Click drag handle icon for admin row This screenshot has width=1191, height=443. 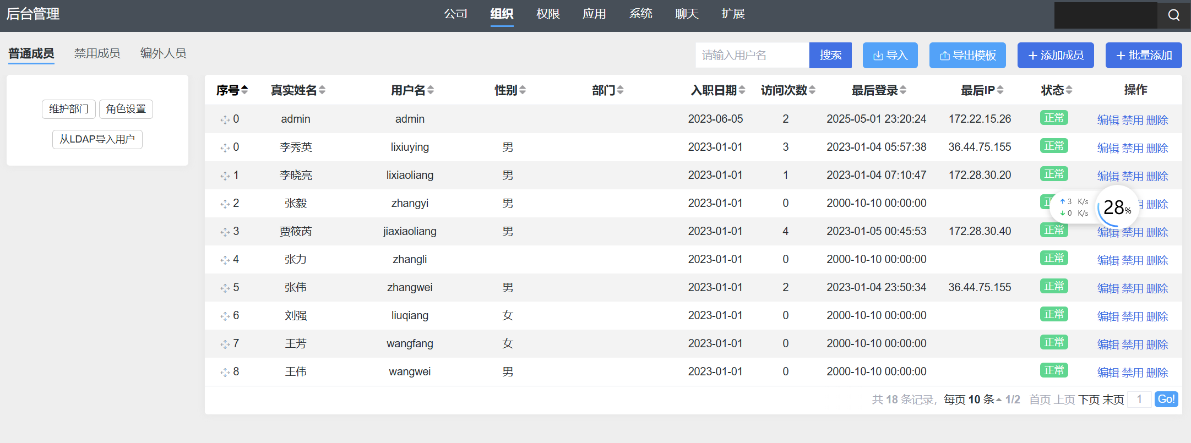click(x=225, y=119)
